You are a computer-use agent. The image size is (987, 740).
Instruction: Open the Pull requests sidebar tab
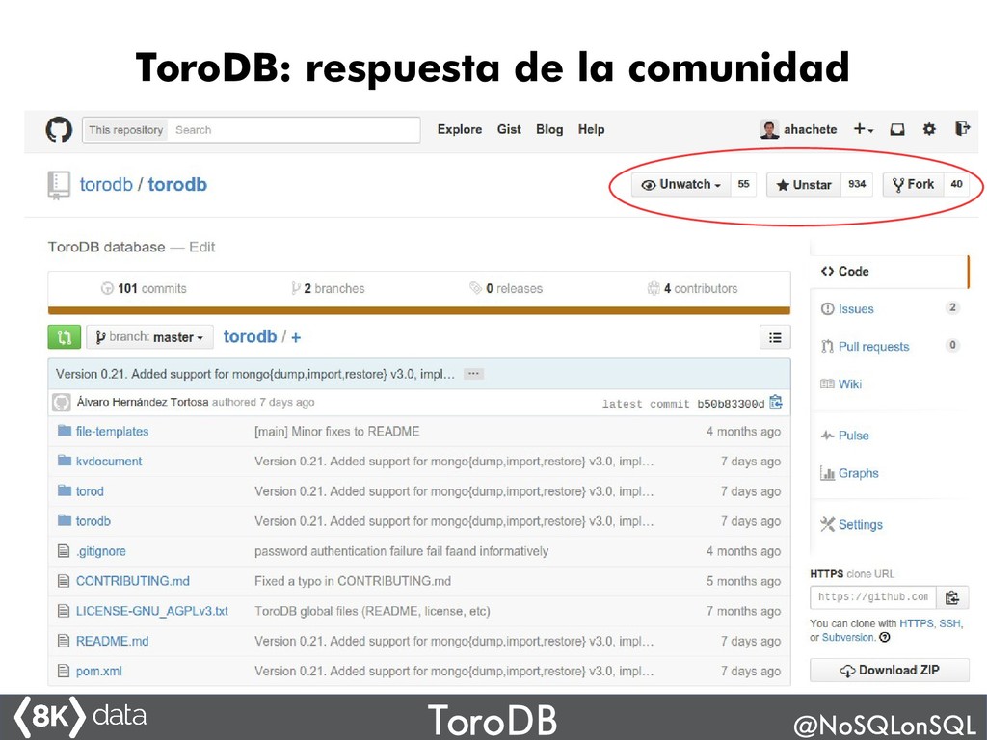pyautogui.click(x=889, y=347)
